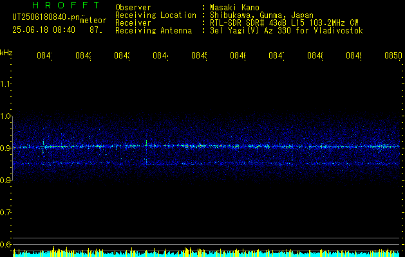The image size is (405, 257).
Task: Select observer name Masaki Kano
Action: click(234, 7)
